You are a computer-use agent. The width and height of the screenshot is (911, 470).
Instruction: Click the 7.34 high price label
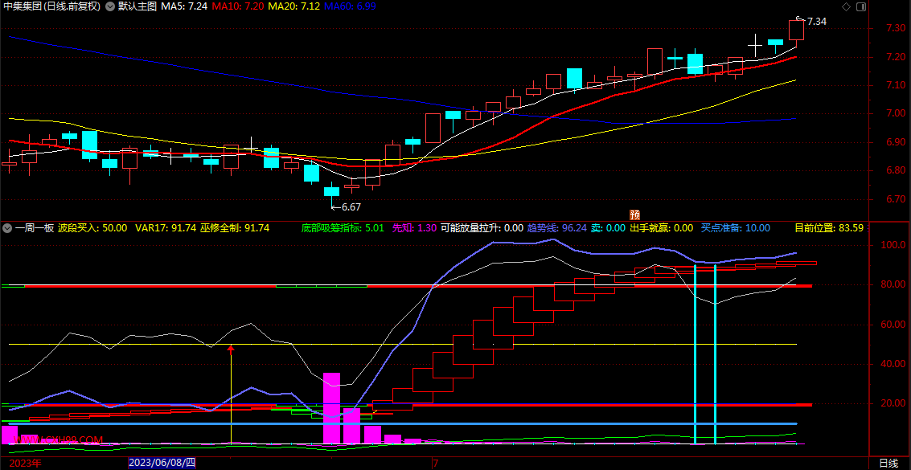816,22
